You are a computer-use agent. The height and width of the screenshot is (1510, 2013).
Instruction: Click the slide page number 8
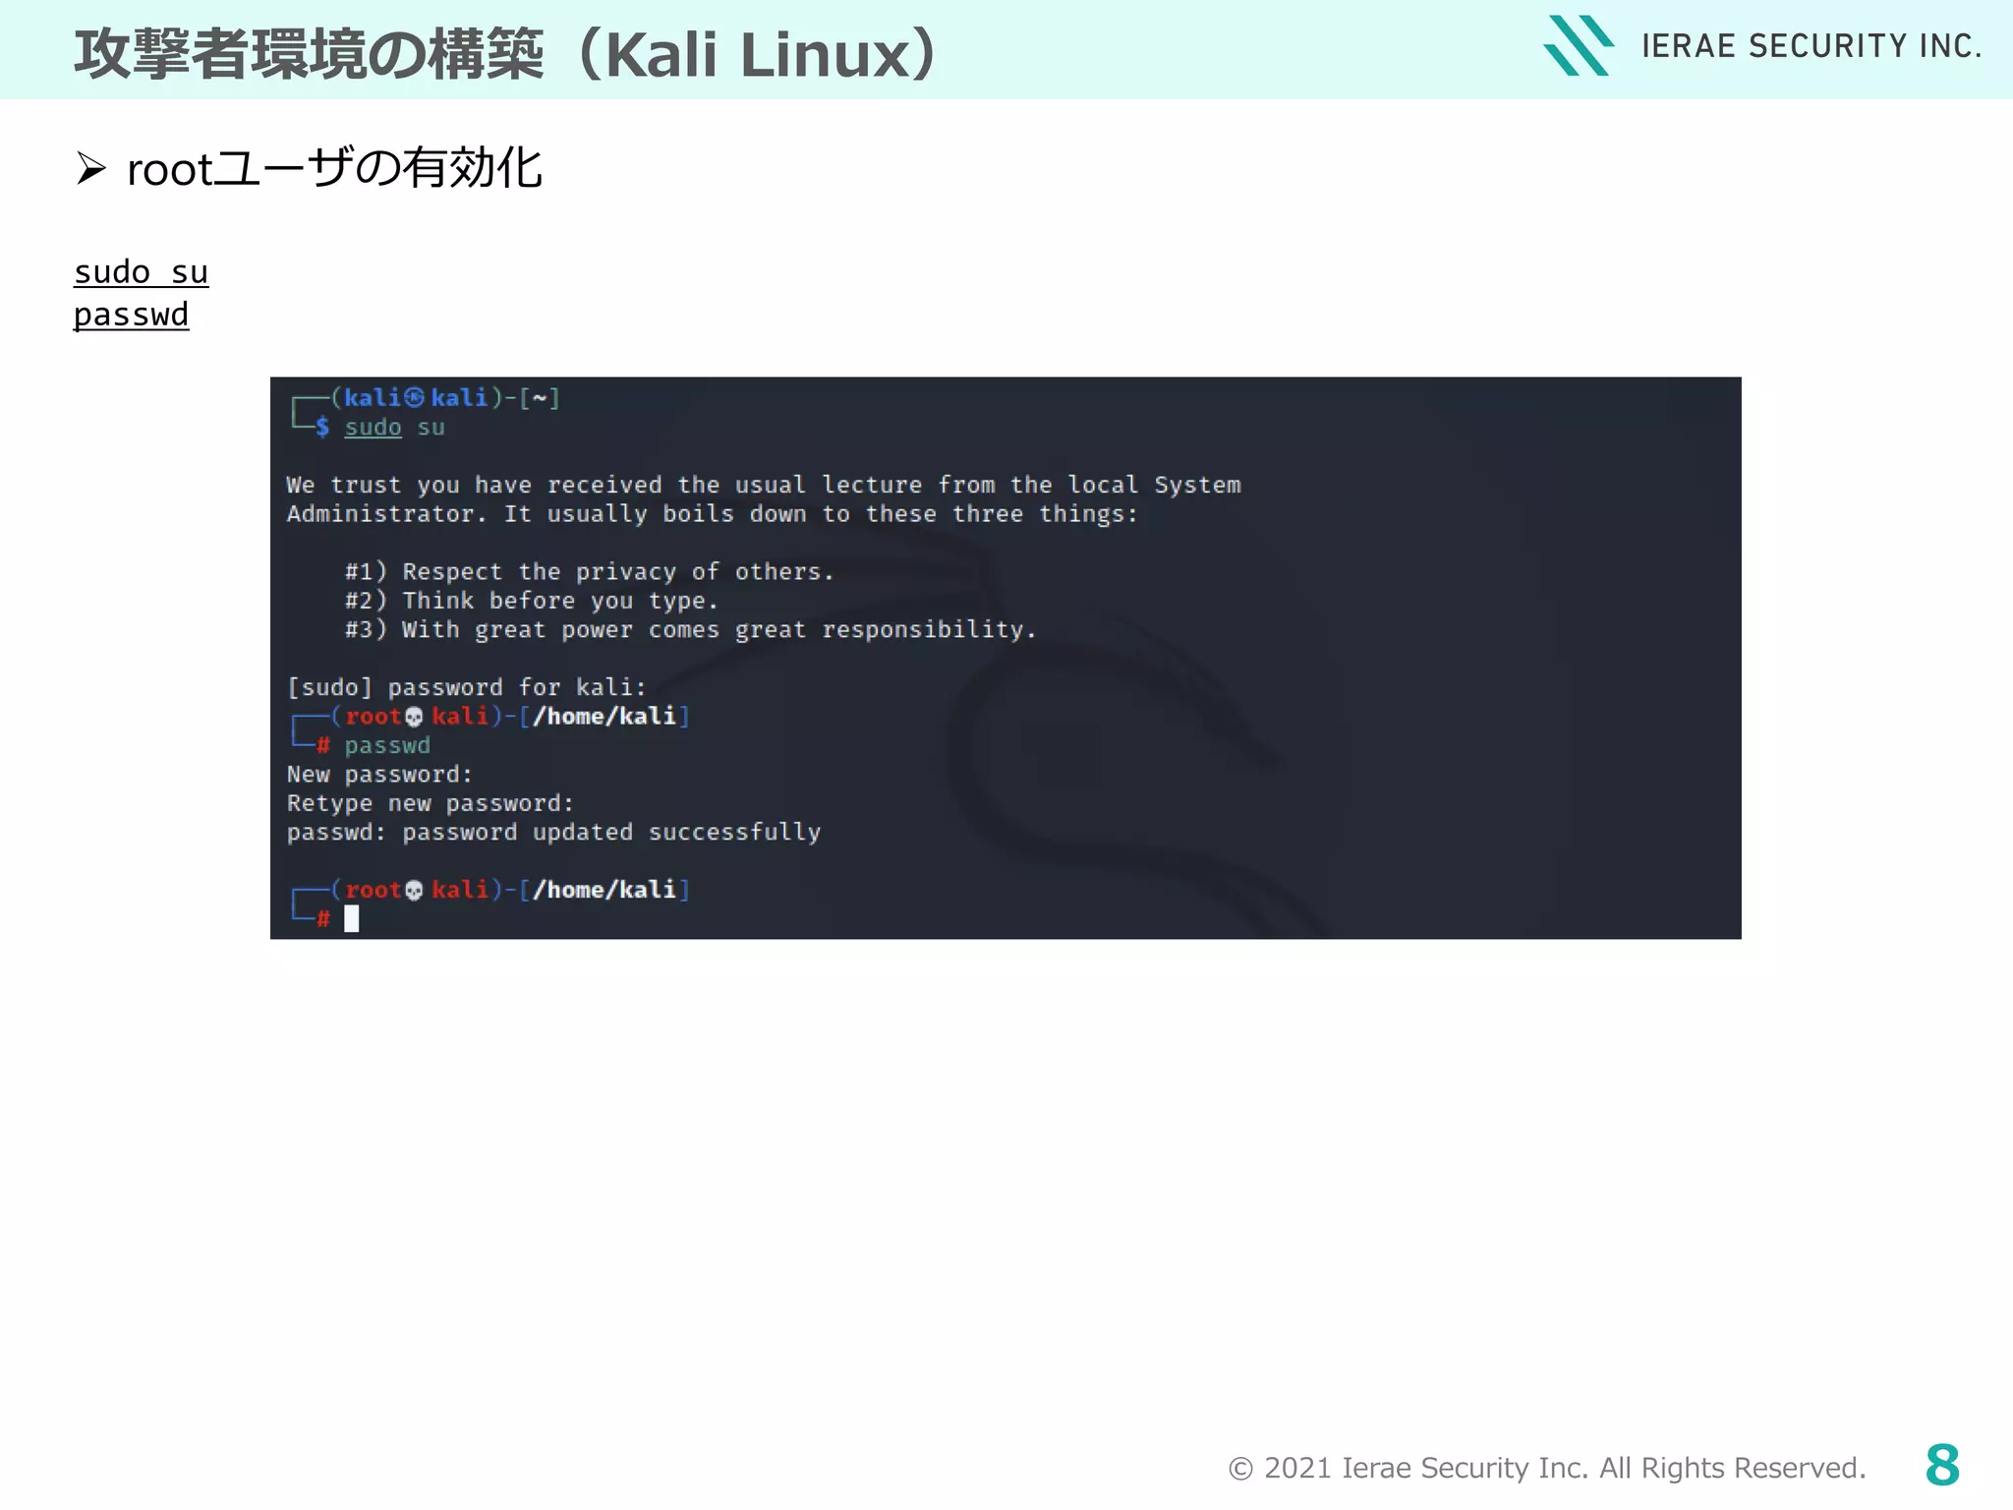click(x=1942, y=1466)
